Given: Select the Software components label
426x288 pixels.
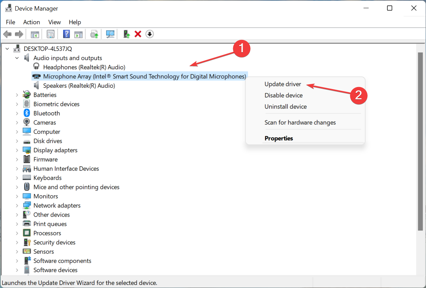Looking at the screenshot, I should [x=62, y=261].
